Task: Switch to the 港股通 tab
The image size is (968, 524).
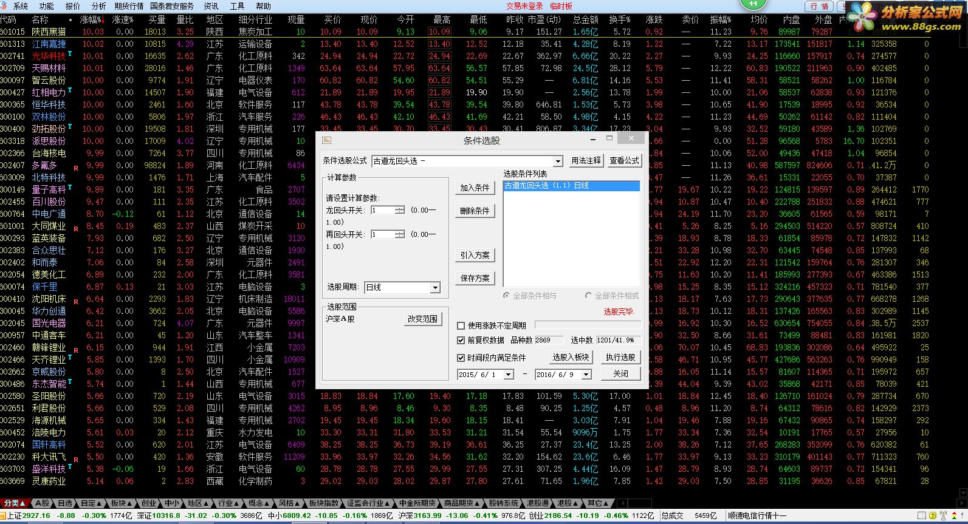Action: coord(538,503)
